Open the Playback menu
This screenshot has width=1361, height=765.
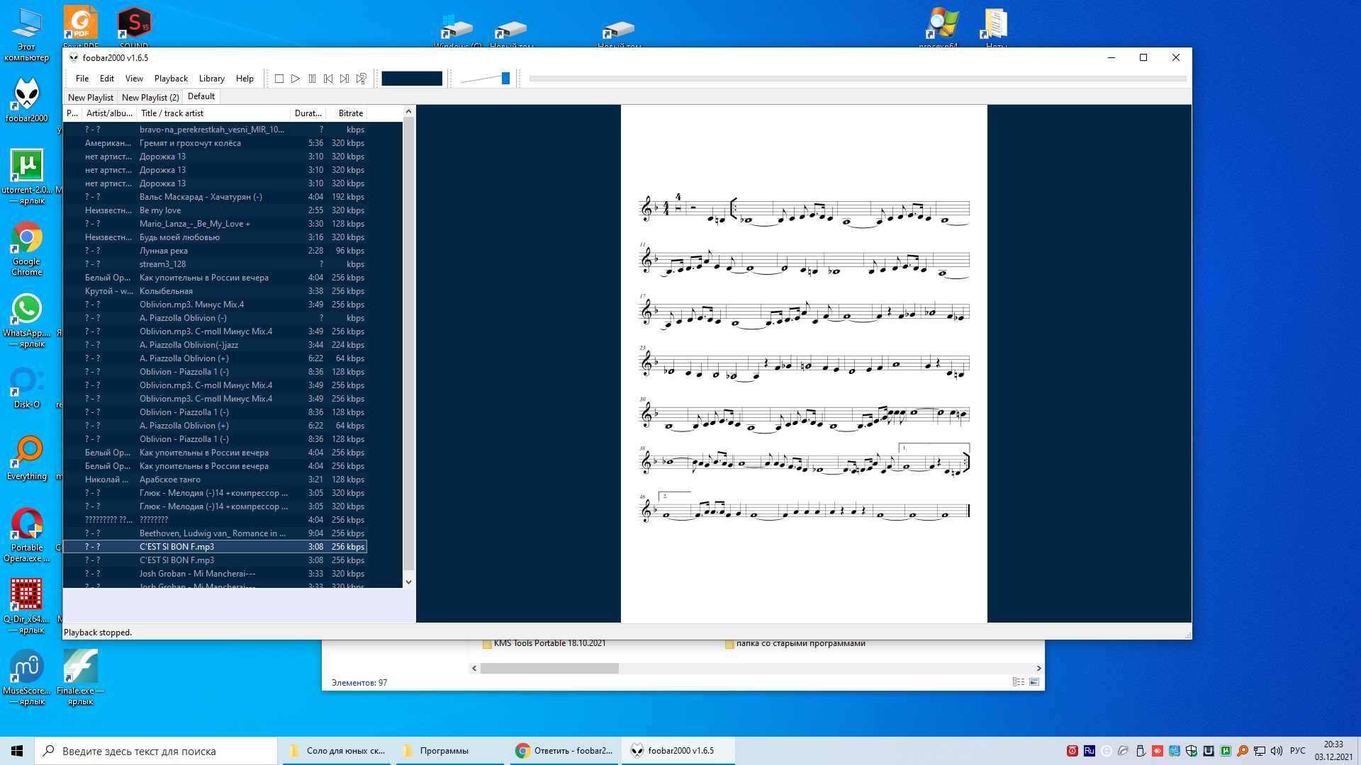coord(171,79)
